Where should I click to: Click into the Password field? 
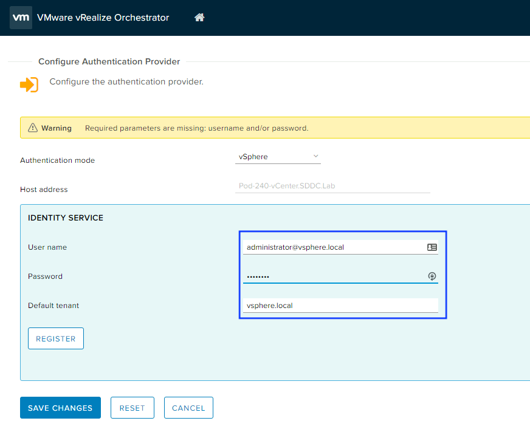[333, 276]
